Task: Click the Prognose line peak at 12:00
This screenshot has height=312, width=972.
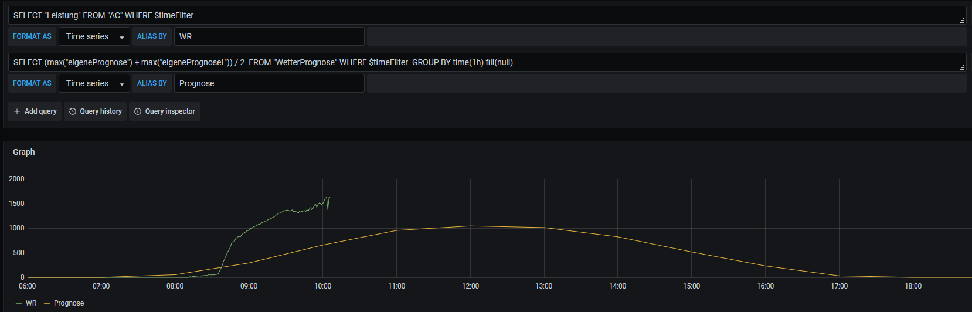Action: 470,226
